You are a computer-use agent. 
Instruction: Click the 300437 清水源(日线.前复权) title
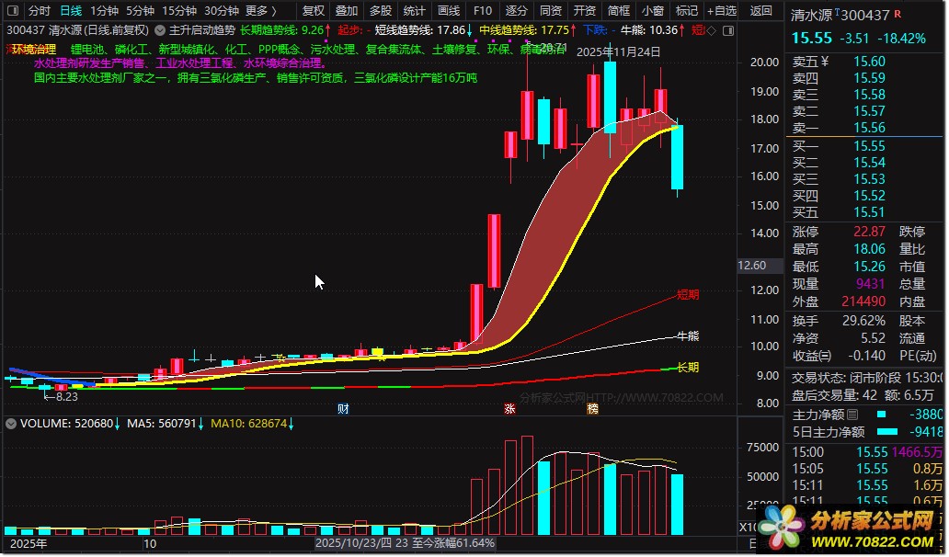tap(77, 29)
